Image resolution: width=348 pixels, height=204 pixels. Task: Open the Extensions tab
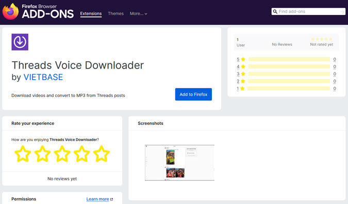(x=91, y=13)
